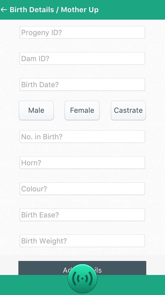Focus the Dam ID input field
165x295 pixels.
tap(82, 58)
